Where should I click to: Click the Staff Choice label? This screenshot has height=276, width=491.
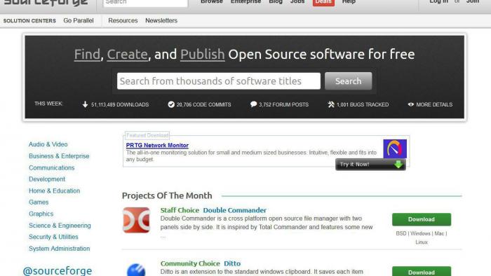[180, 210]
